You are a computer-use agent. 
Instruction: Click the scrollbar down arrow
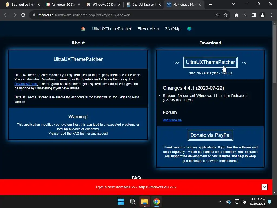pos(275,193)
